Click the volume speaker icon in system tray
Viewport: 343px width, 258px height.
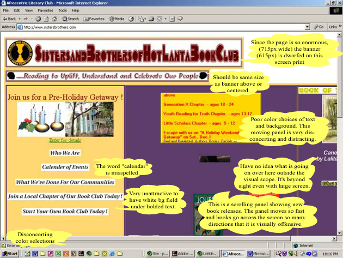[x=296, y=254]
